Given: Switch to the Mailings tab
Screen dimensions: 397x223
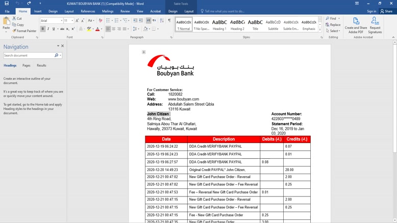Looking at the screenshot, I should pyautogui.click(x=108, y=11).
